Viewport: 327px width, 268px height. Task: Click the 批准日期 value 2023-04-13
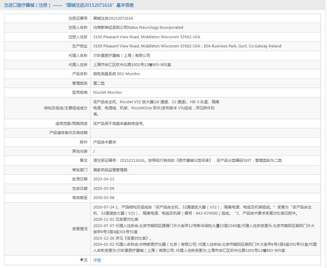(x=105, y=179)
